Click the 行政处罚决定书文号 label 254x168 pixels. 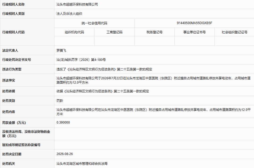coord(16,60)
